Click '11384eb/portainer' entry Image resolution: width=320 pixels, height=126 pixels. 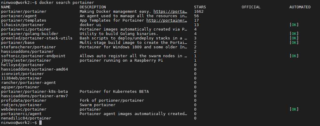21,78
